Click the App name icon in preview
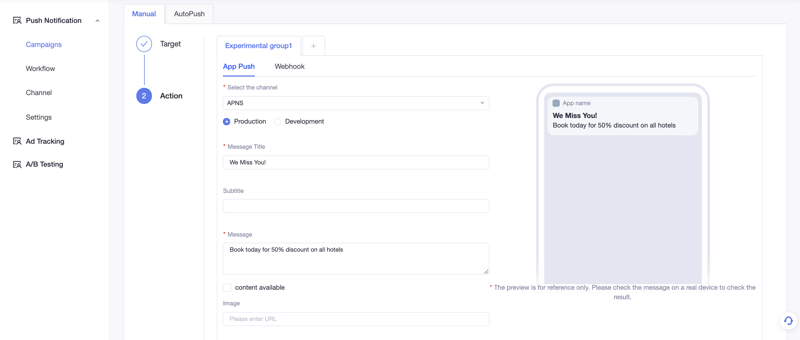 [556, 103]
